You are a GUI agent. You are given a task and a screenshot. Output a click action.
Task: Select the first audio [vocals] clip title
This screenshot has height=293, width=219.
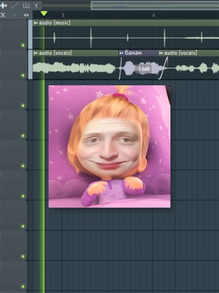[55, 53]
